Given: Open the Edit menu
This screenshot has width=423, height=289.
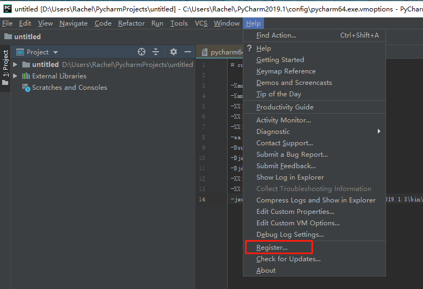Looking at the screenshot, I should [x=25, y=23].
